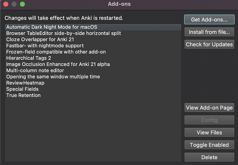Delete the selected add-on
Screen dimensions: 238x165
pyautogui.click(x=209, y=157)
